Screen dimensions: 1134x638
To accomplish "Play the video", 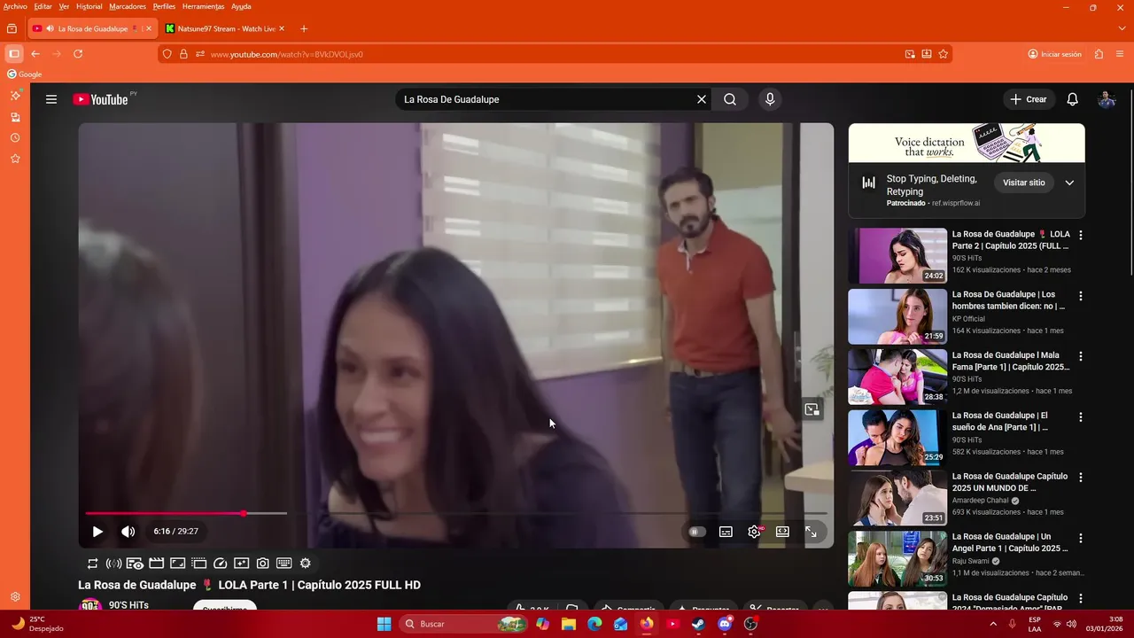I will pos(97,532).
